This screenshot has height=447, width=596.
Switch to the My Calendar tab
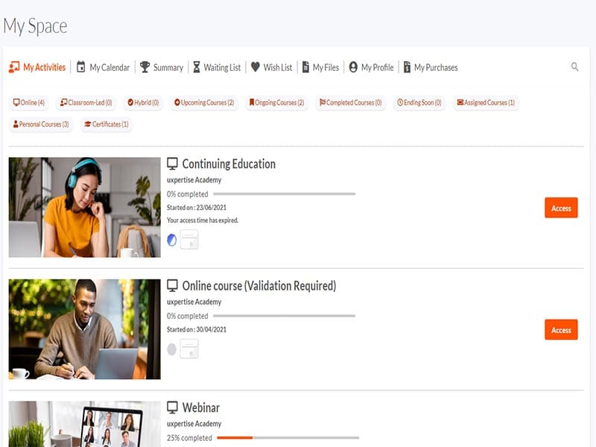(105, 67)
